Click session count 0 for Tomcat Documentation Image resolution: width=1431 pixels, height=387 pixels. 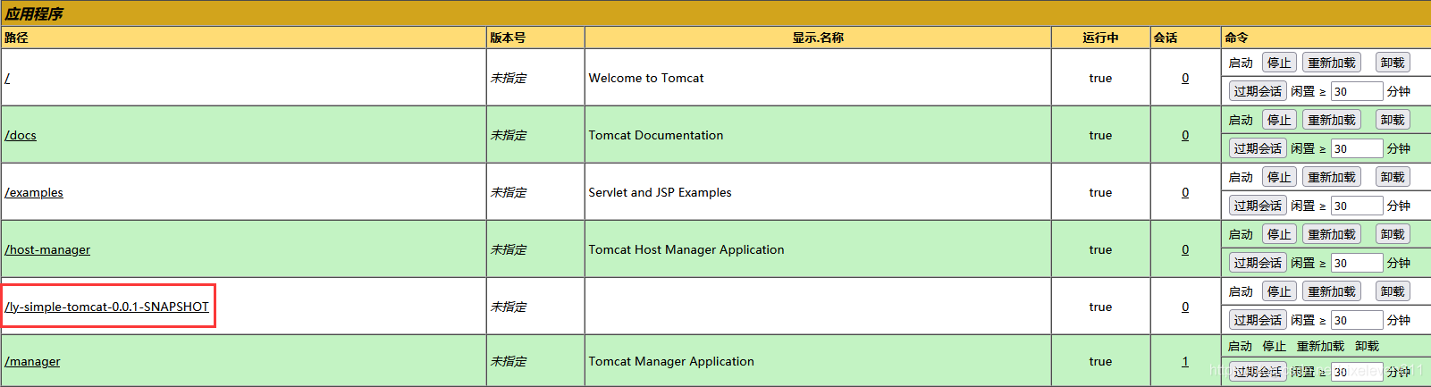click(x=1185, y=135)
